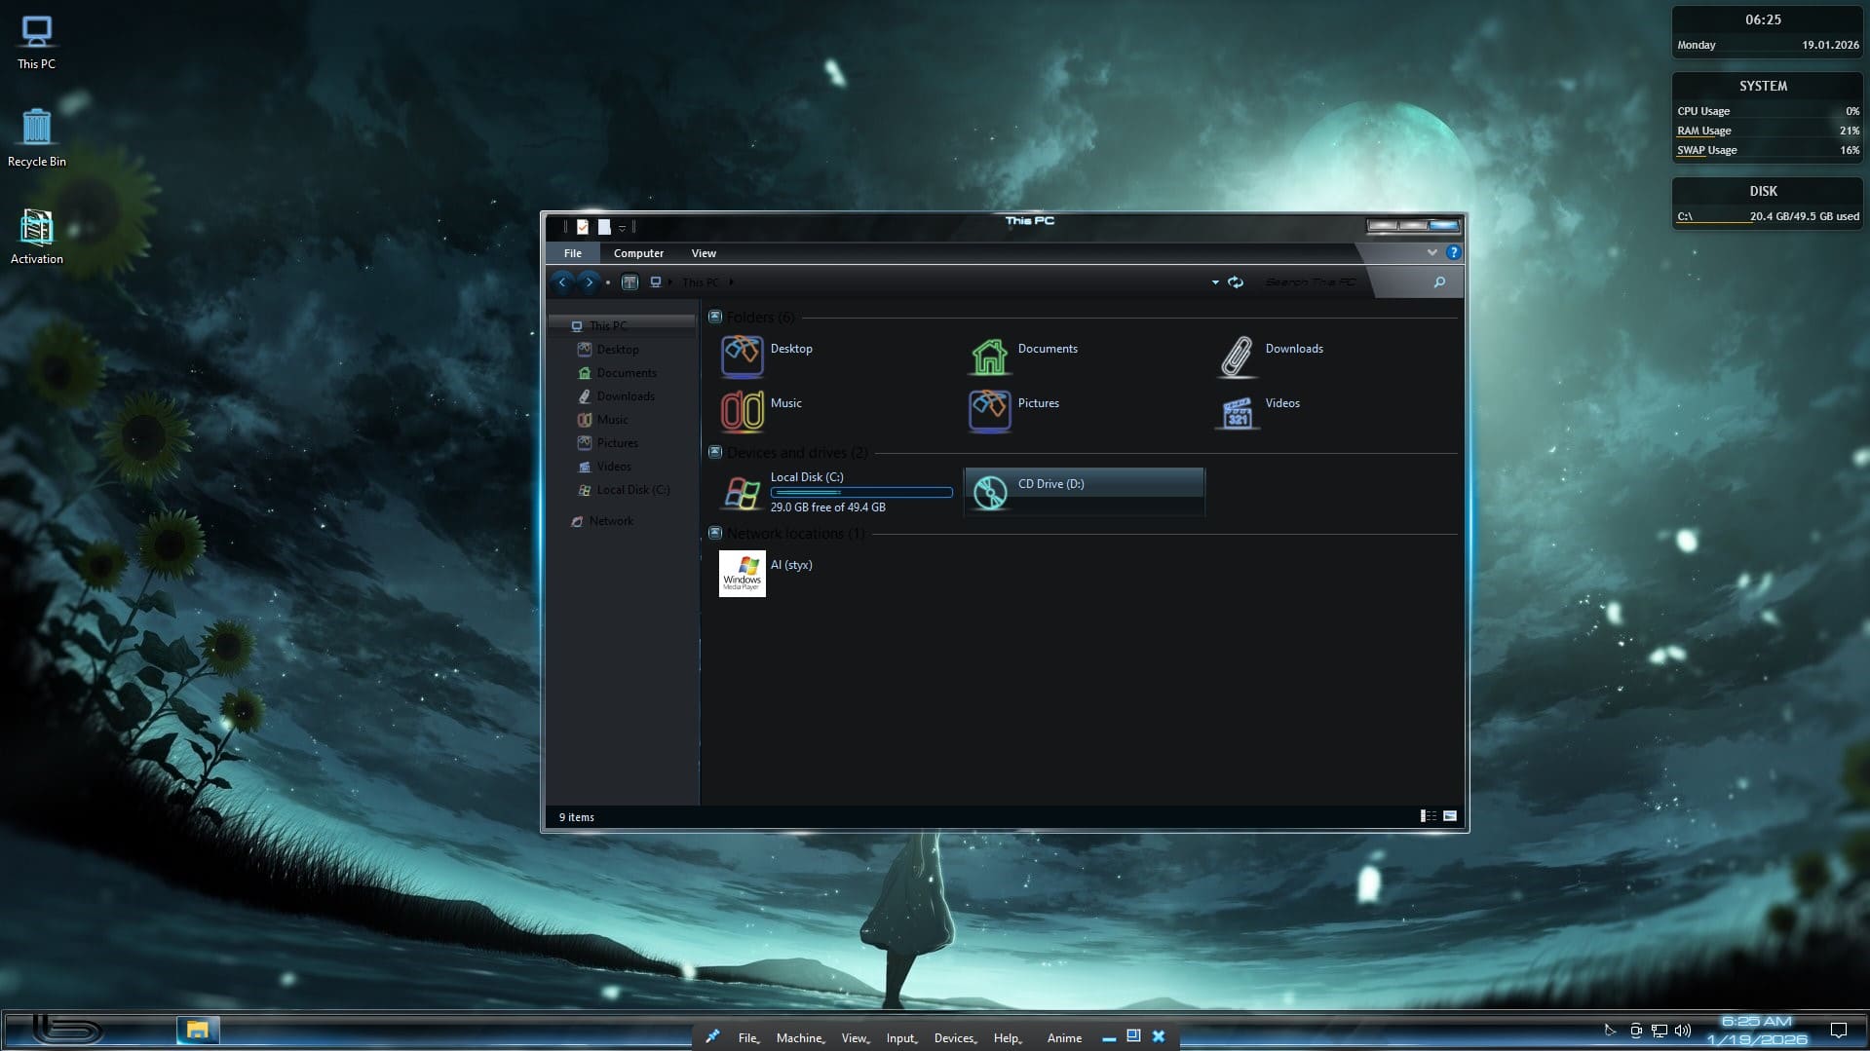Click the New folder quick access icon
1870x1051 pixels.
[x=604, y=227]
